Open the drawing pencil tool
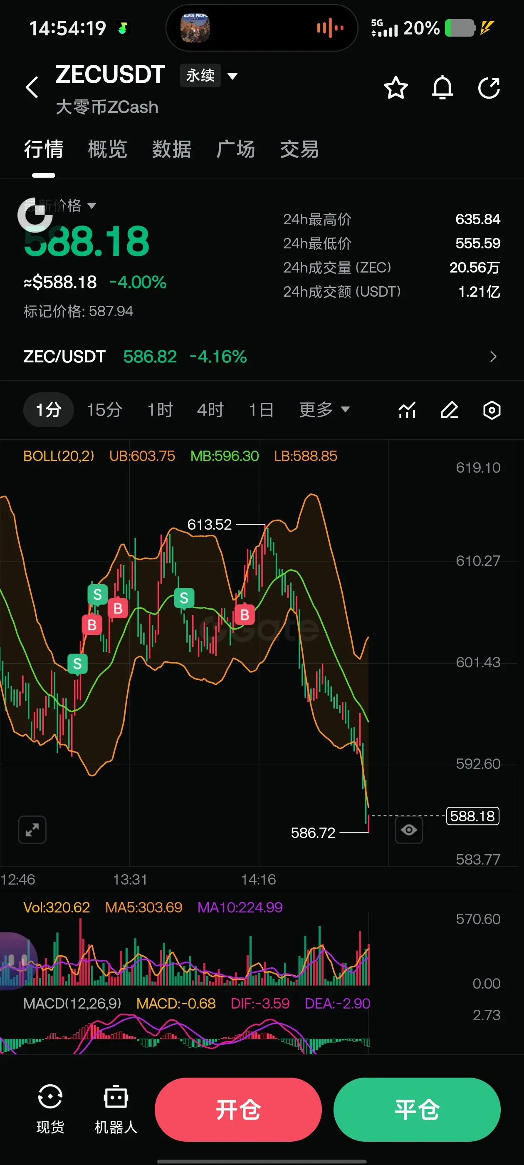The width and height of the screenshot is (524, 1165). click(x=450, y=410)
